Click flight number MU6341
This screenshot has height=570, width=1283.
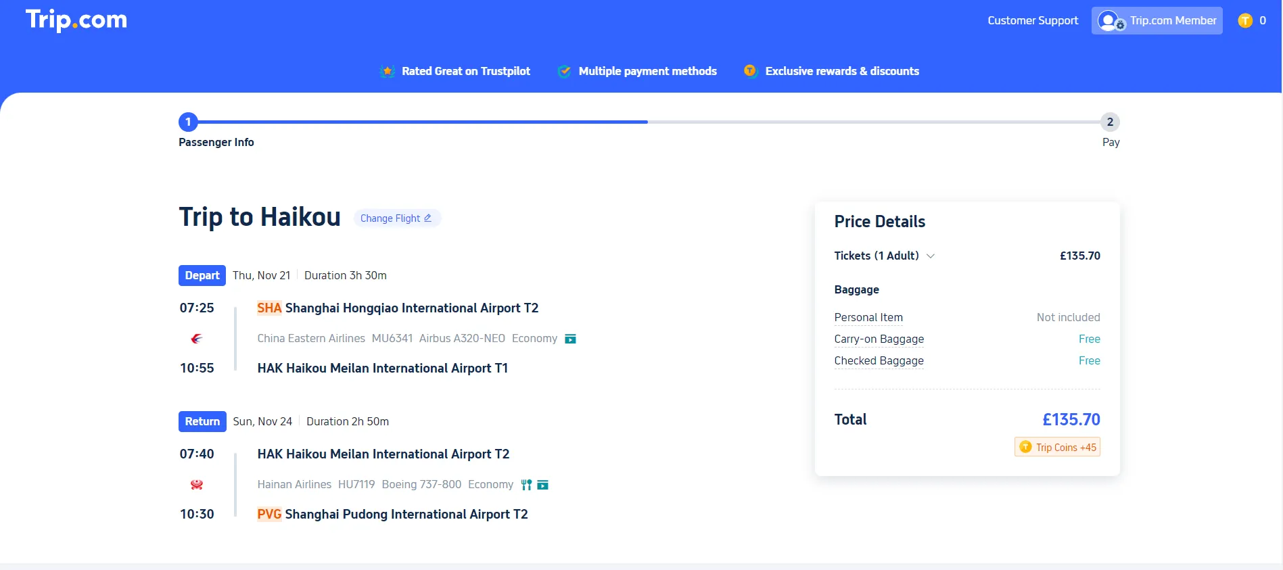pos(392,338)
